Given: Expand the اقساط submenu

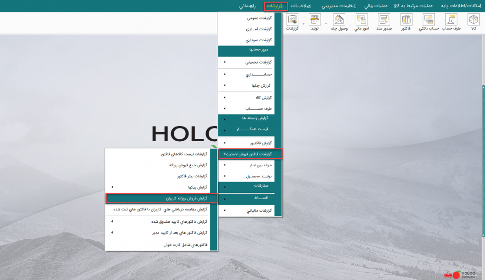Looking at the screenshot, I should 246,199.
